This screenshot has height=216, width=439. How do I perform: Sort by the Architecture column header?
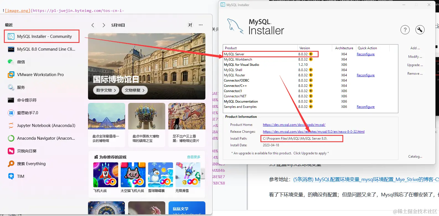point(344,48)
